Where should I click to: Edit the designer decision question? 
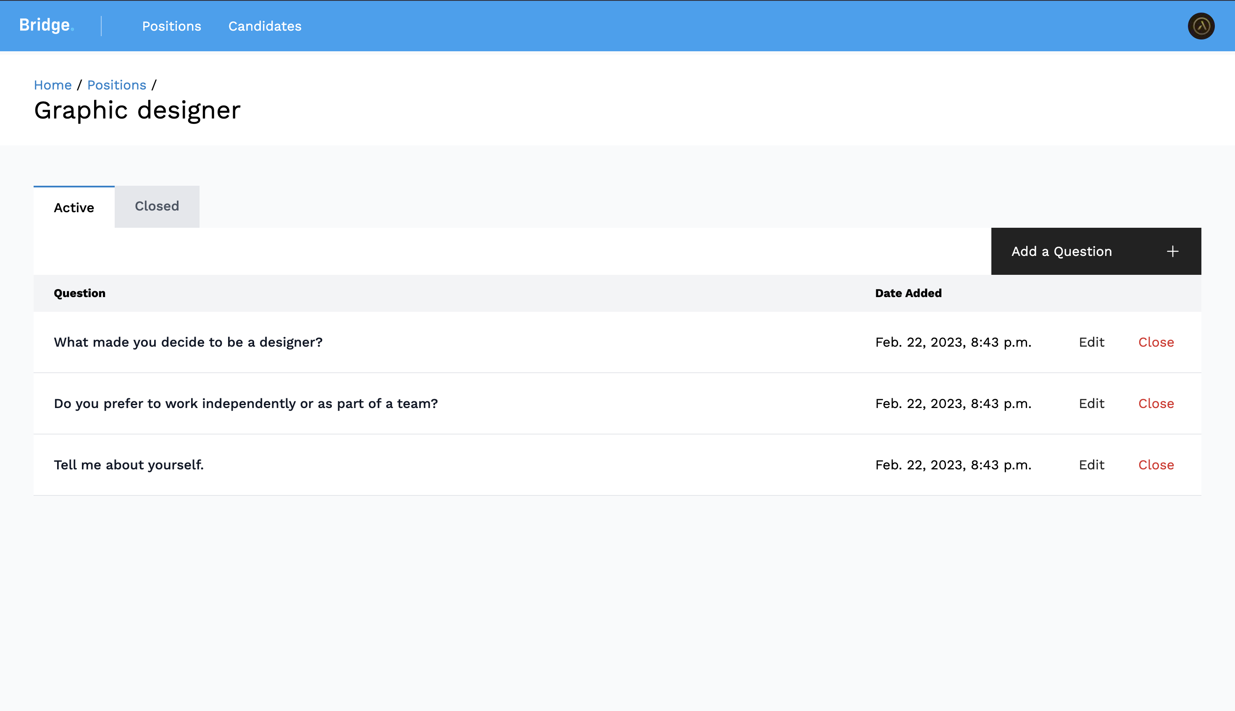click(x=1091, y=342)
